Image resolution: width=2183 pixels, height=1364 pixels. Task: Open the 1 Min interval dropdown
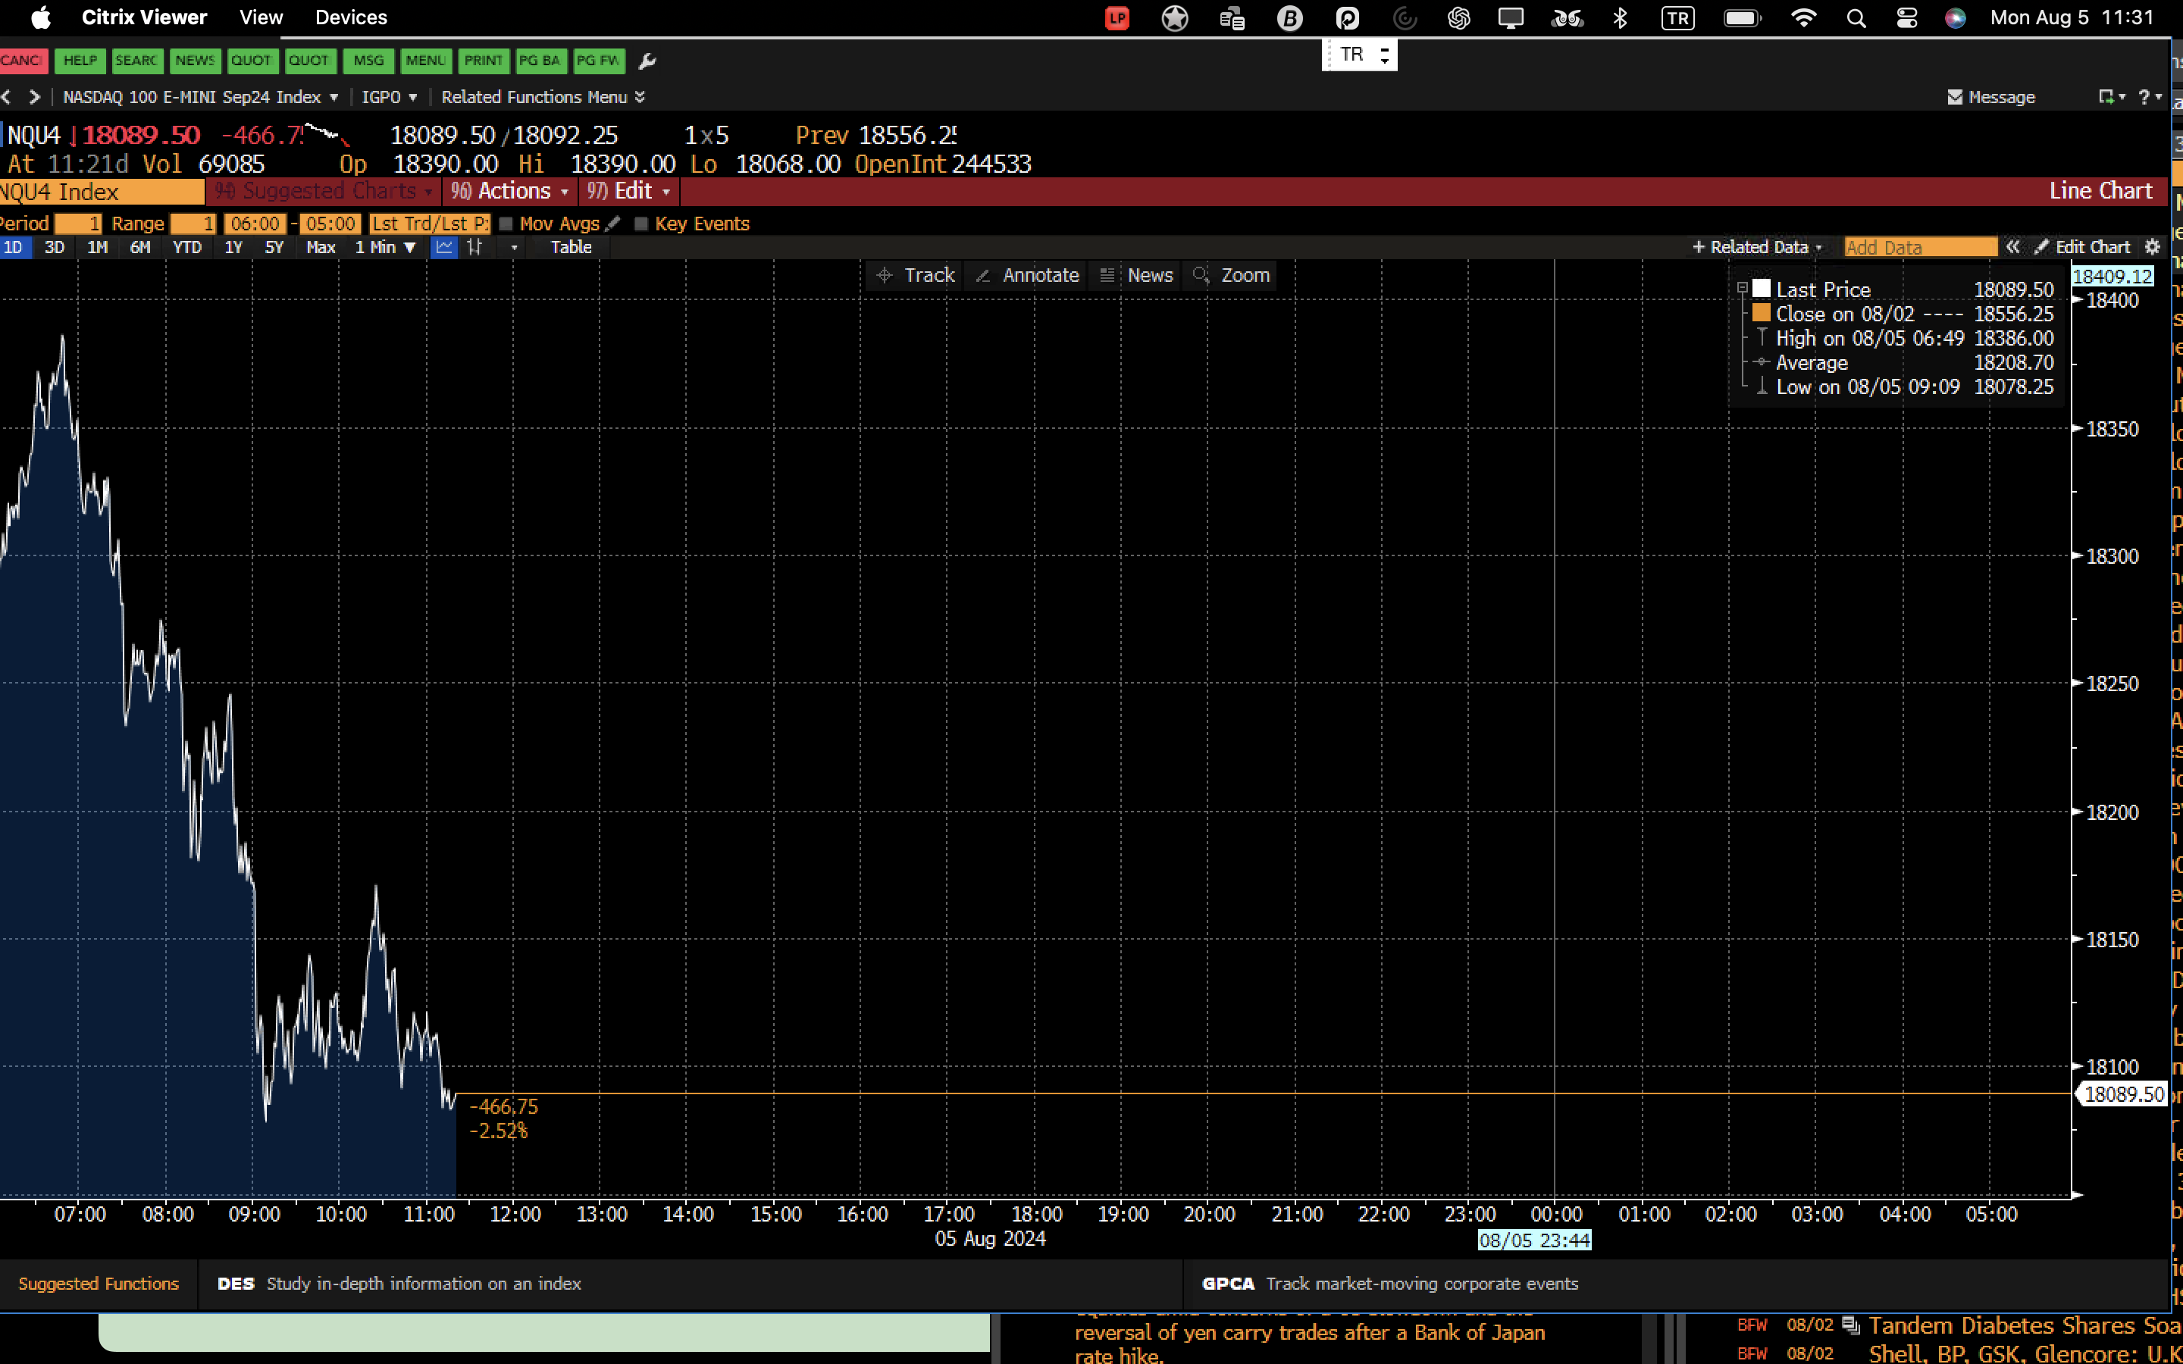coord(385,247)
